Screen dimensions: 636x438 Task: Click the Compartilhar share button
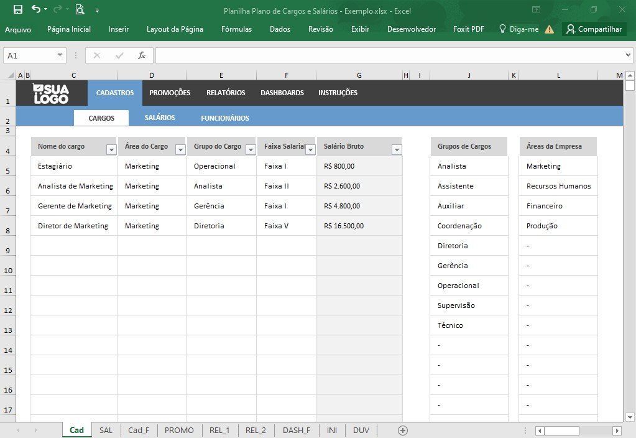point(594,29)
